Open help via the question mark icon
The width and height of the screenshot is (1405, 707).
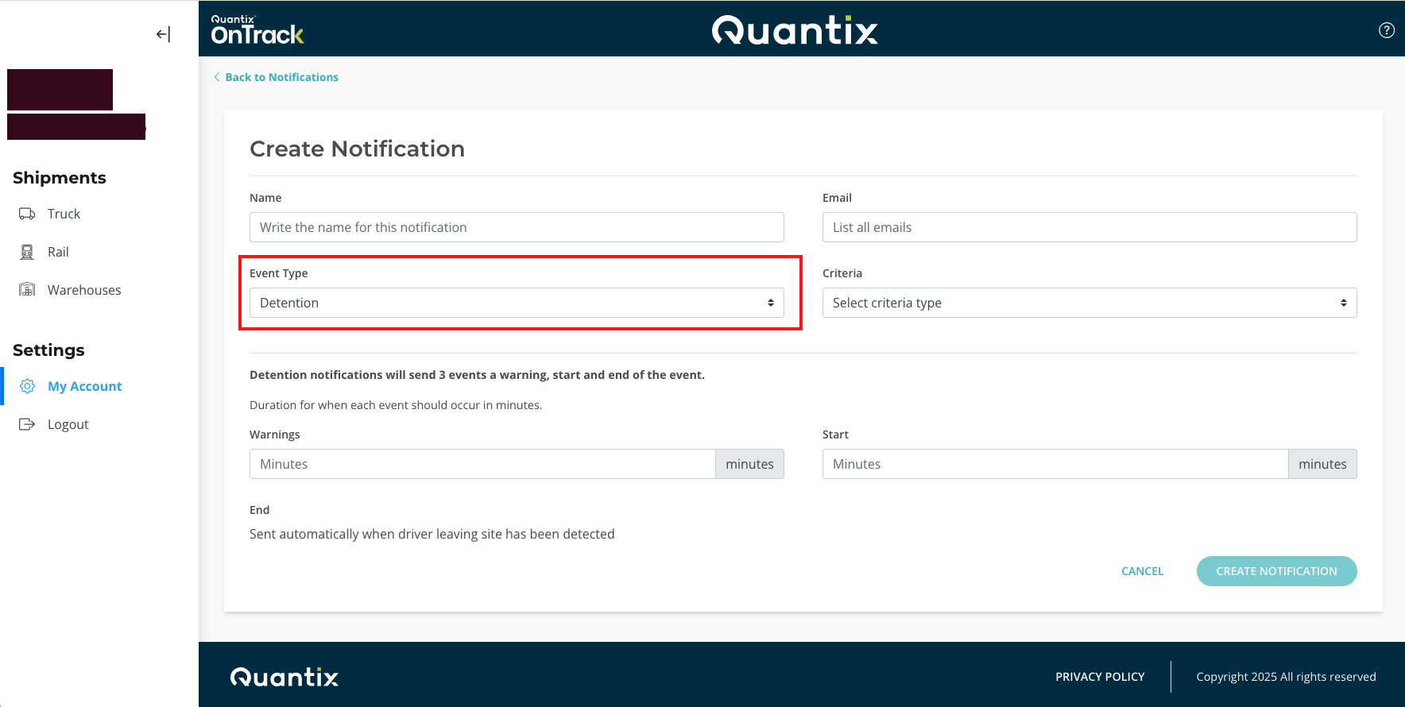pyautogui.click(x=1386, y=30)
